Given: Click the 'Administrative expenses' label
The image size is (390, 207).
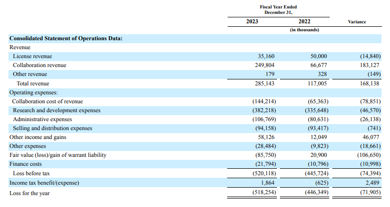Looking at the screenshot, I should point(42,119).
